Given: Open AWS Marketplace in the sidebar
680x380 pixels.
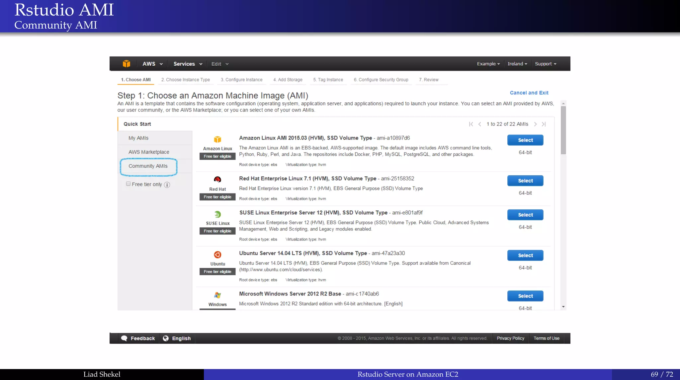Looking at the screenshot, I should (149, 152).
